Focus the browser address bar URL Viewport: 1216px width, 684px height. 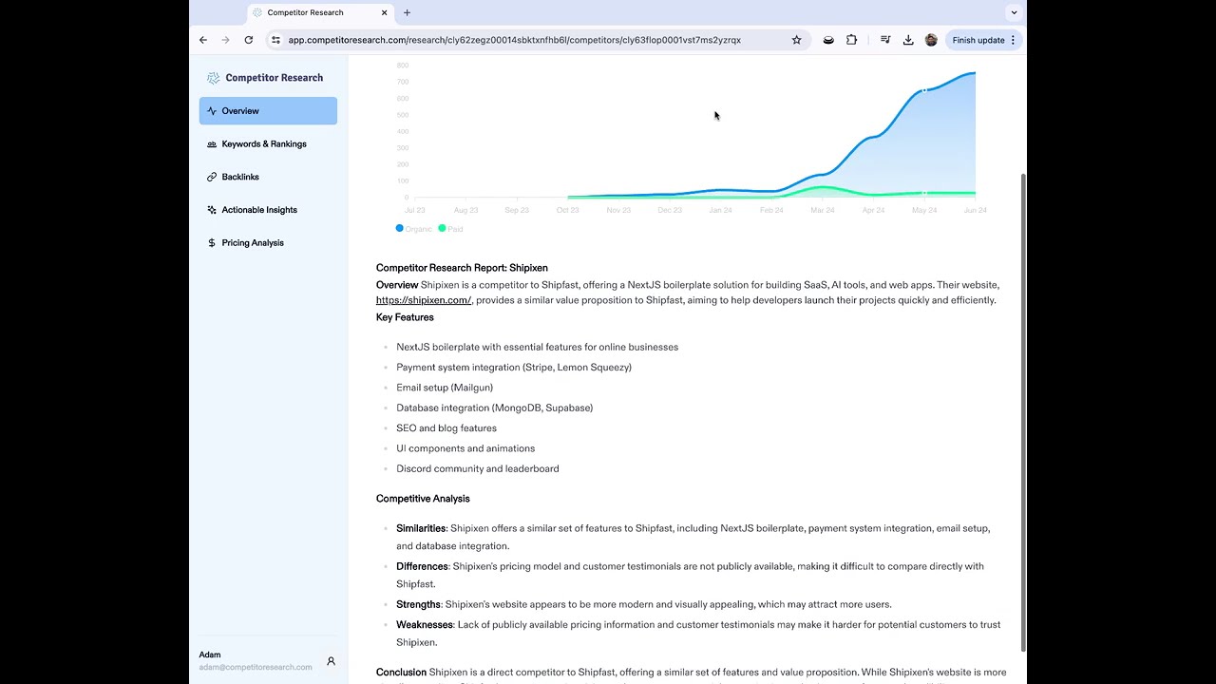pyautogui.click(x=515, y=40)
